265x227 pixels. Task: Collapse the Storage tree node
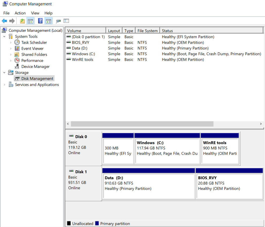[x=4, y=72]
